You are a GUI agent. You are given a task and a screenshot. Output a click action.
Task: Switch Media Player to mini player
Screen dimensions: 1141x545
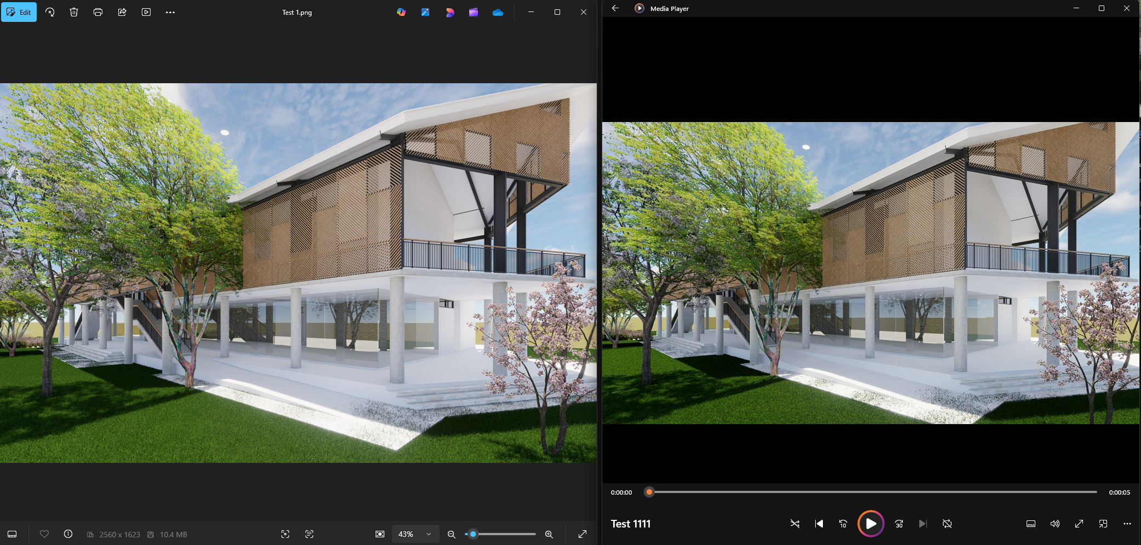pos(1103,524)
